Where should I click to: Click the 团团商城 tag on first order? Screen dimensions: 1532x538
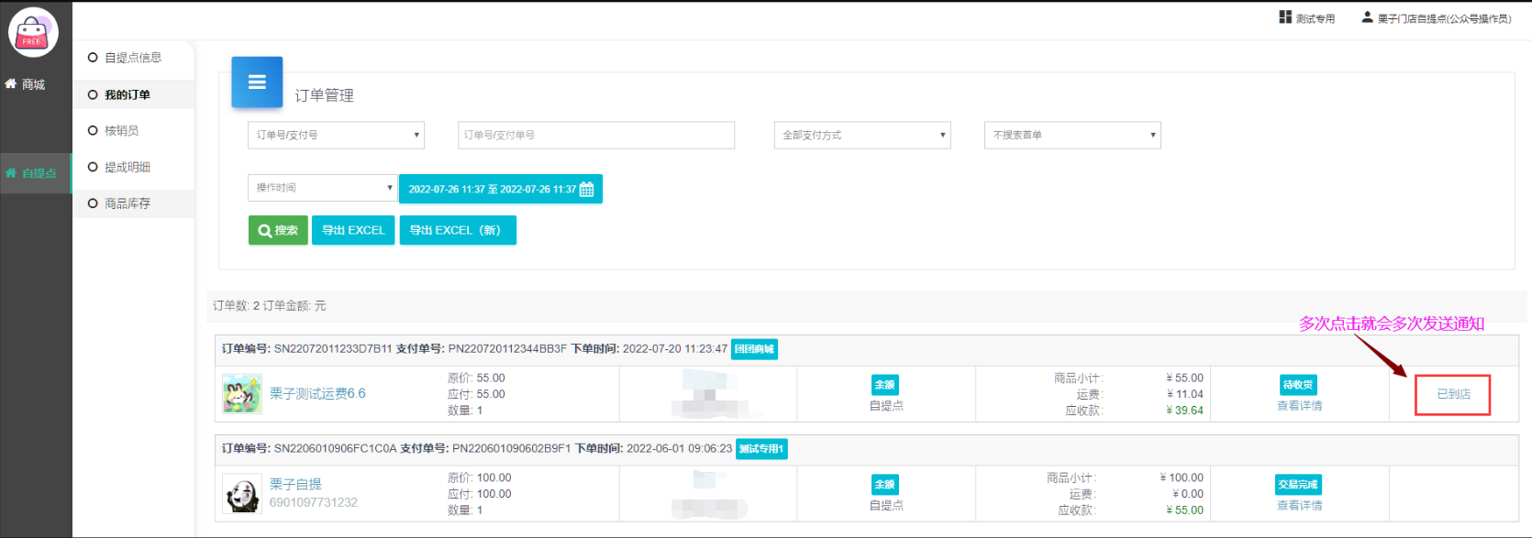coord(754,349)
